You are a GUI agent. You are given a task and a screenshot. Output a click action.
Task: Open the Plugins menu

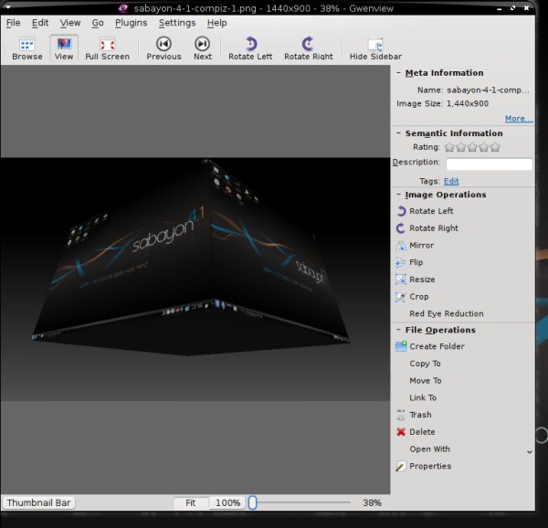point(132,23)
